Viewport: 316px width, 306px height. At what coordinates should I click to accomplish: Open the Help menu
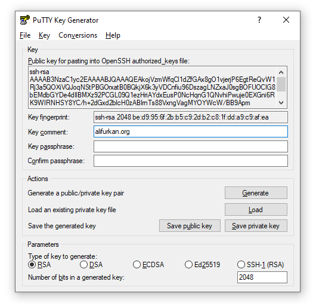coord(113,35)
